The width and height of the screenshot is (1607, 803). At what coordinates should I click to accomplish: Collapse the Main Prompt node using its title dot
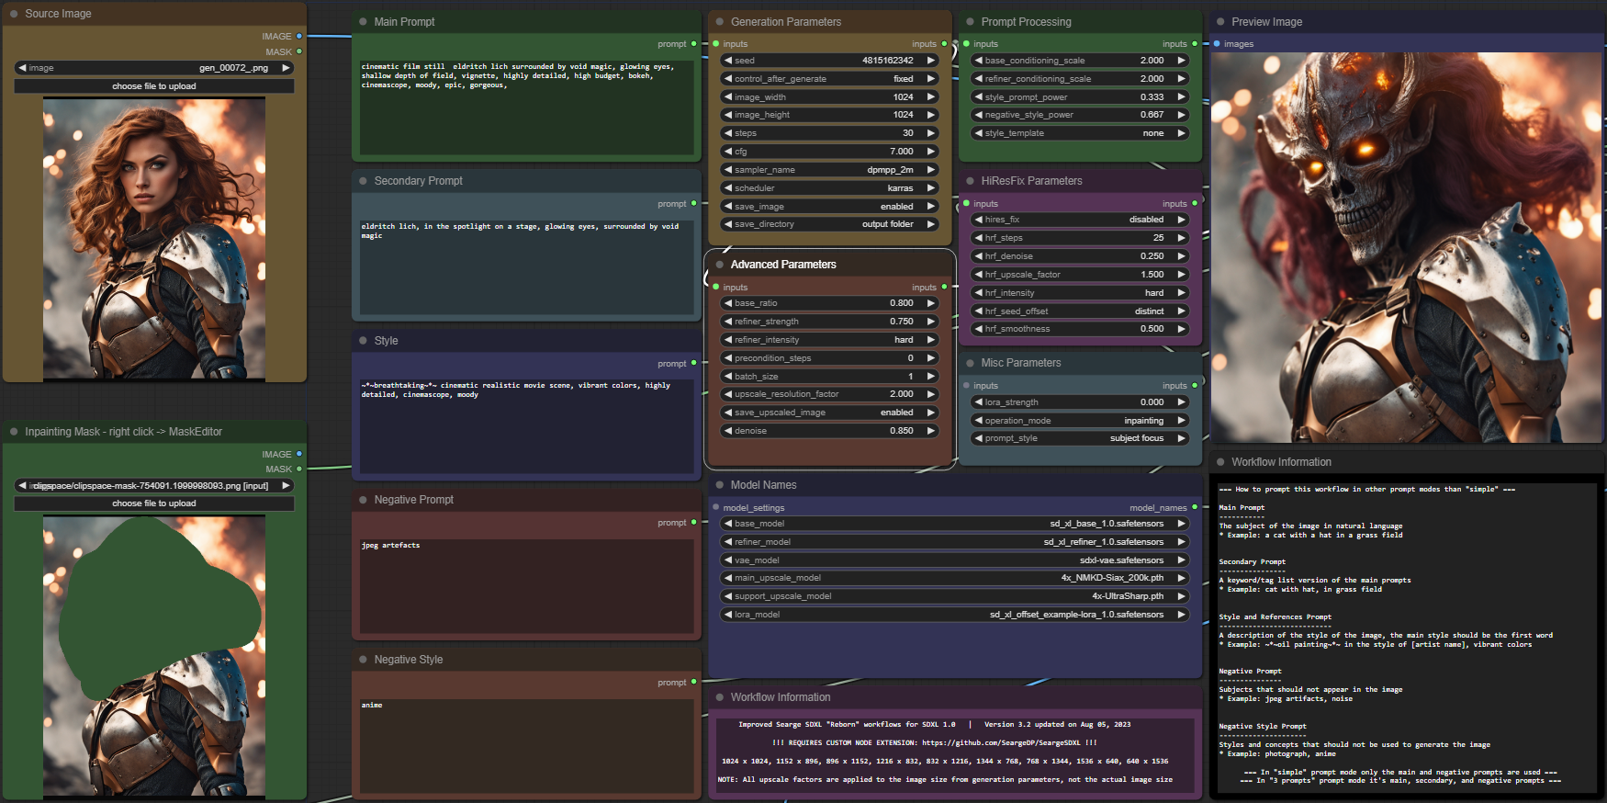click(x=364, y=22)
